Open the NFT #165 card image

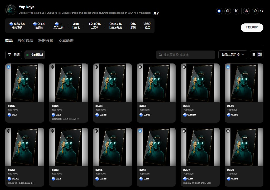click(25, 83)
